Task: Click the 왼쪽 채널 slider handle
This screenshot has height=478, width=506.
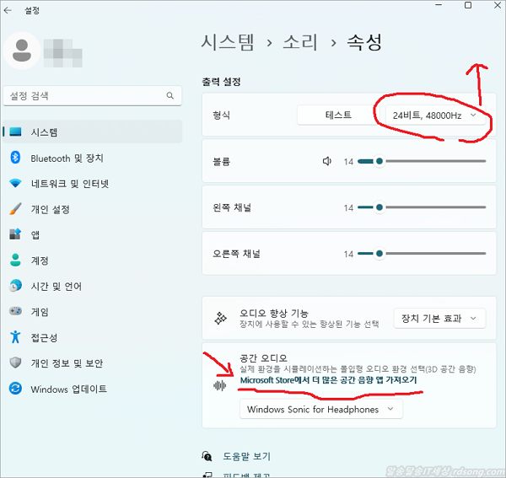Action: (x=379, y=207)
